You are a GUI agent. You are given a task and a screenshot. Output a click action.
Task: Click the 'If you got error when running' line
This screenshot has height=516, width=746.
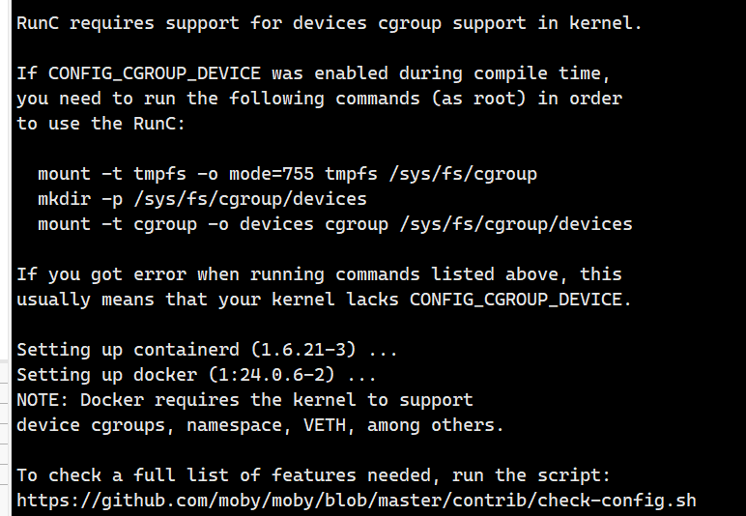point(319,274)
